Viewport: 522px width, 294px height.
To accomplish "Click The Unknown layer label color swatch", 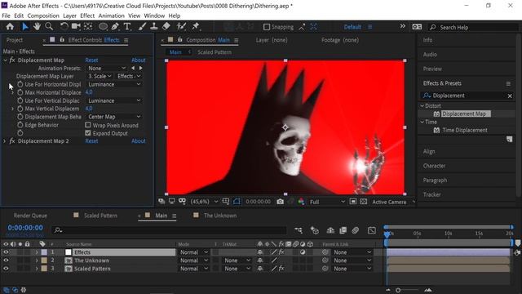I will tap(44, 261).
